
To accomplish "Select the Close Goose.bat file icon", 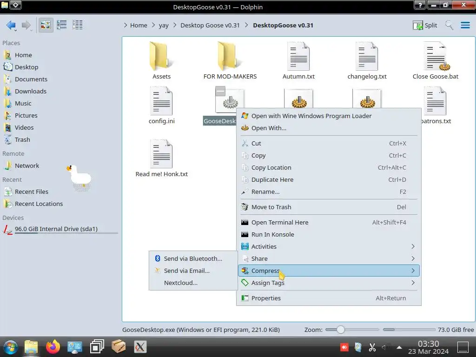I will point(436,56).
